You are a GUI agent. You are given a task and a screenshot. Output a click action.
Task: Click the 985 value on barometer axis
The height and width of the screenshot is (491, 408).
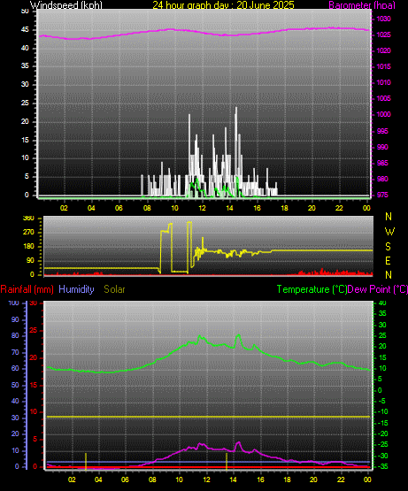tap(382, 163)
